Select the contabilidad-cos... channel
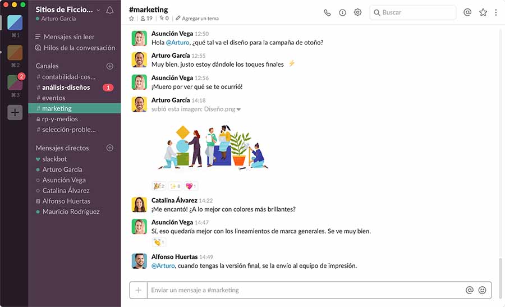 [x=75, y=77]
